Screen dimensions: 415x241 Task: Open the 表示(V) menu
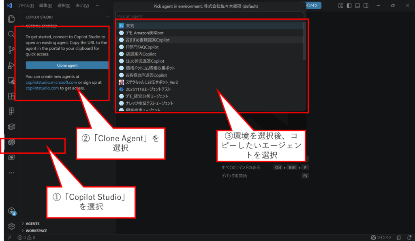pos(82,6)
